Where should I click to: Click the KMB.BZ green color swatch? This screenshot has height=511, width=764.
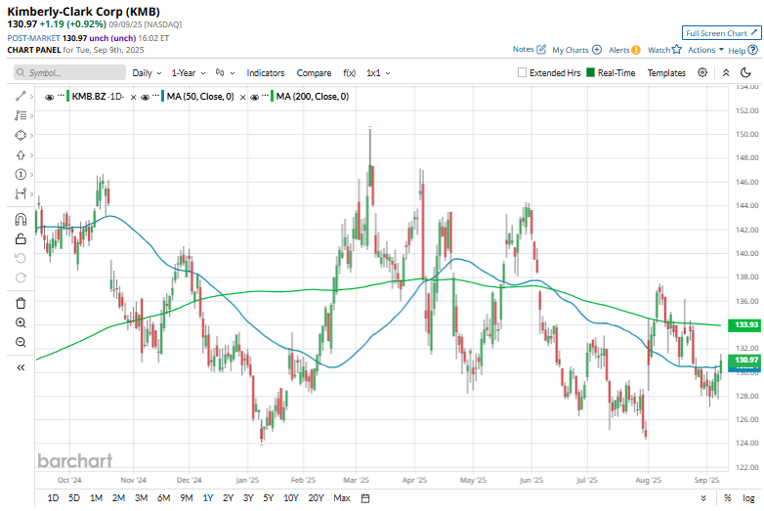(68, 97)
